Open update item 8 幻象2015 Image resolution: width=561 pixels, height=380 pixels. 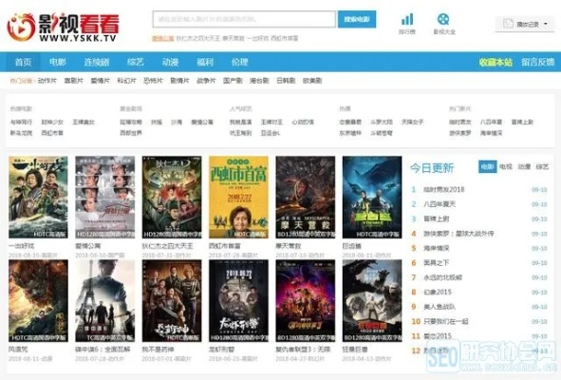pyautogui.click(x=438, y=293)
